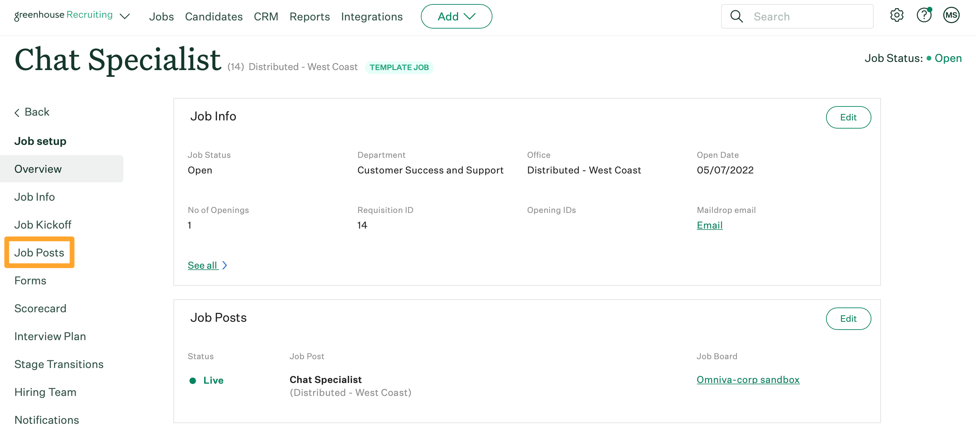This screenshot has height=434, width=976.
Task: Edit the Job Info section
Action: [x=848, y=117]
